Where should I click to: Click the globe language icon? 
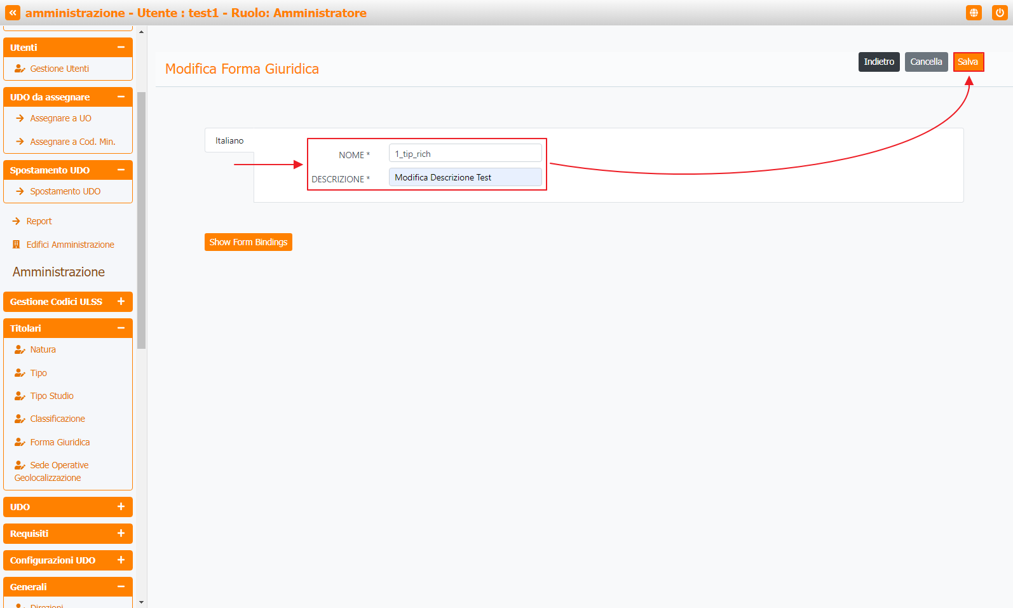pos(973,13)
